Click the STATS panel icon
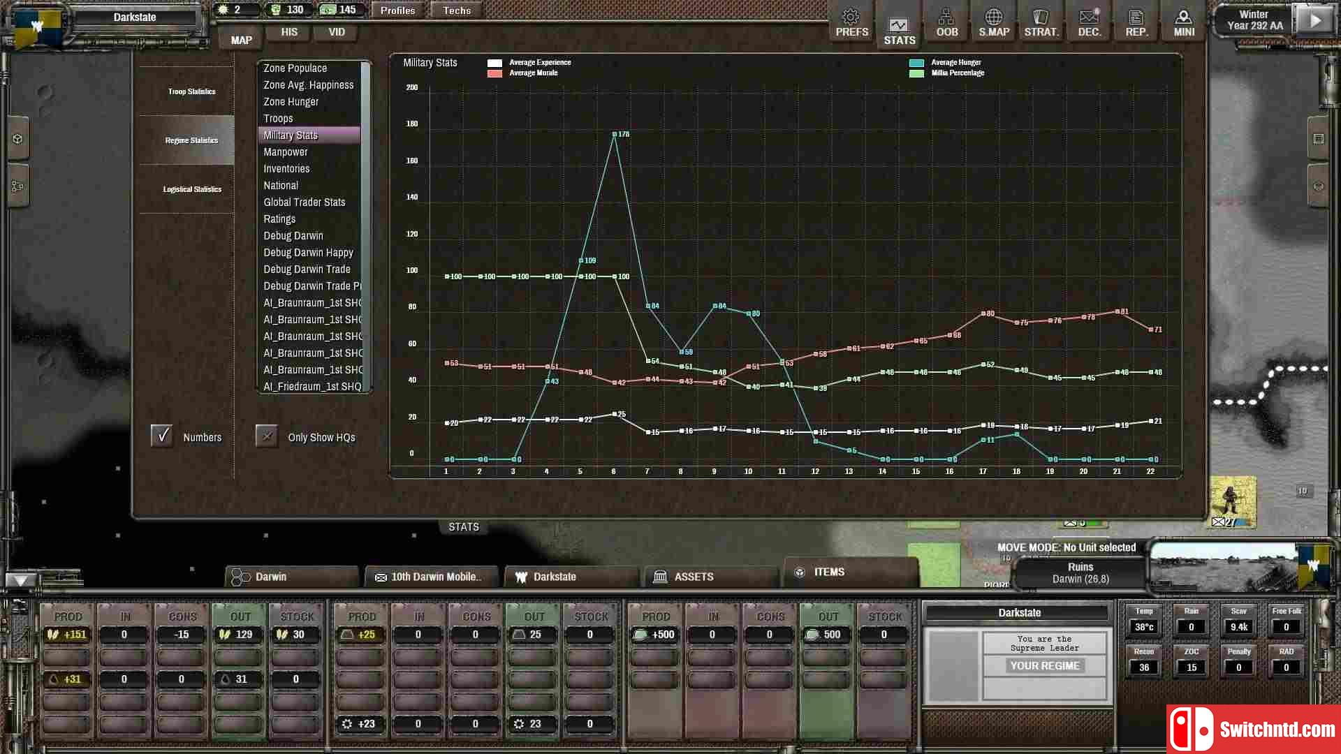Screen dimensions: 1341x754 [898, 23]
